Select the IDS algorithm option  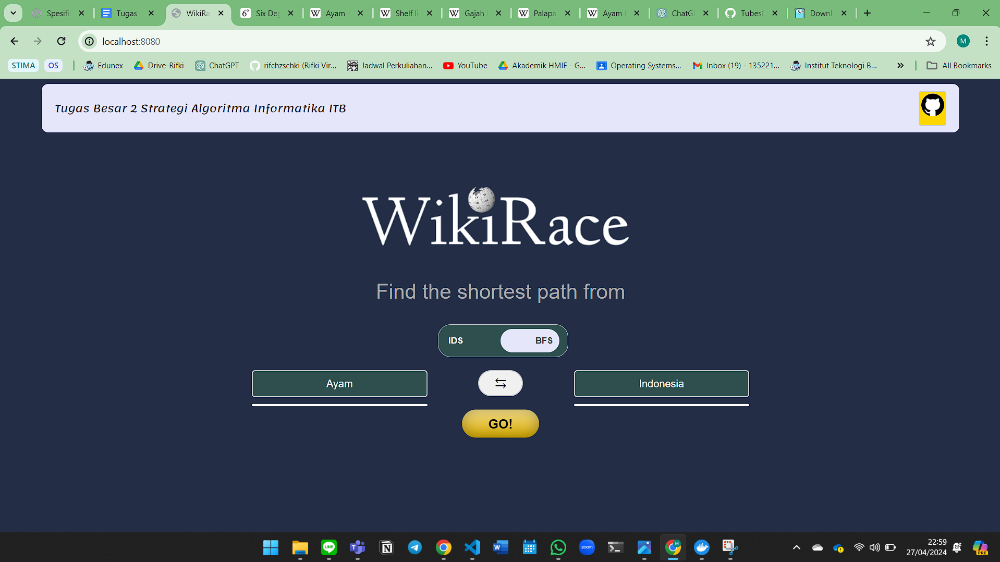click(456, 340)
